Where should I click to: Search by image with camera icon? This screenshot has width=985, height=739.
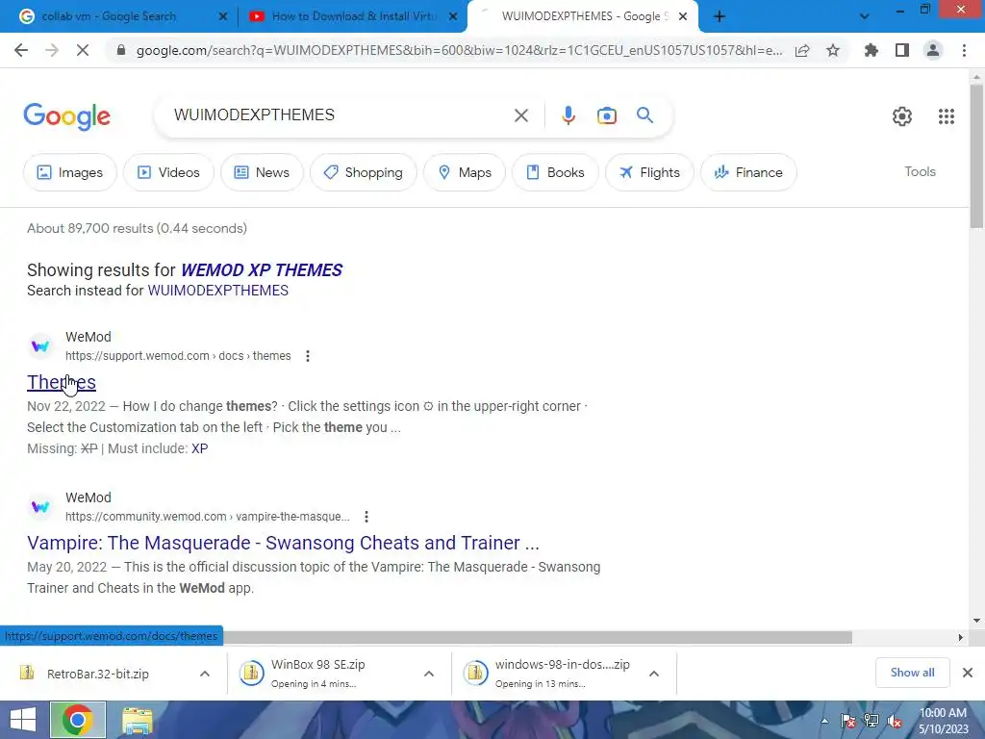pos(606,115)
